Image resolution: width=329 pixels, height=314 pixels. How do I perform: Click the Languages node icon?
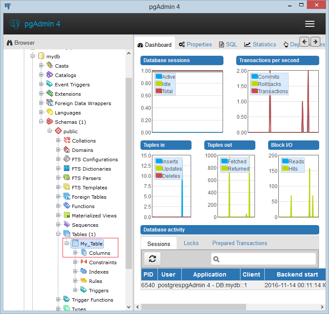(49, 112)
